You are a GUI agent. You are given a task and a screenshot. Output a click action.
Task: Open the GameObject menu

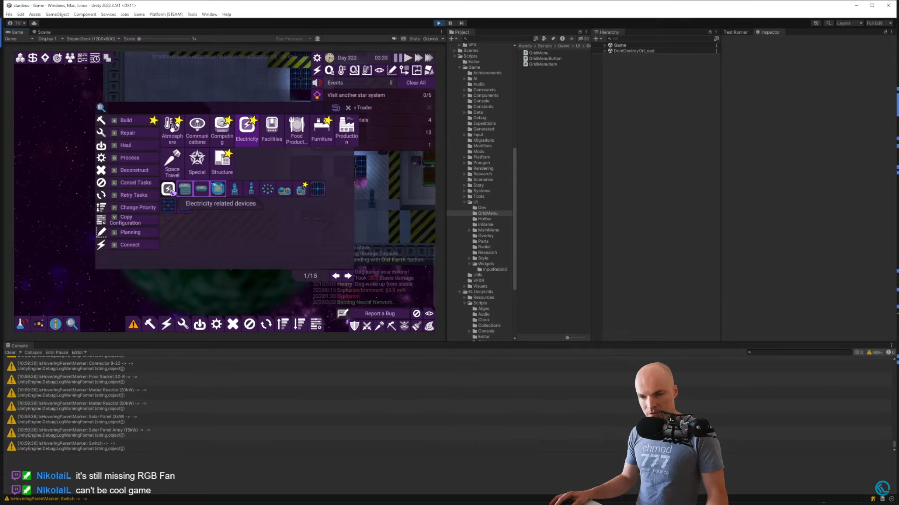coord(57,14)
